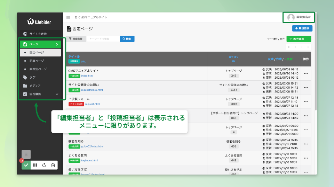Open the 検索条件 filter options
334x187 pixels.
[x=76, y=39]
